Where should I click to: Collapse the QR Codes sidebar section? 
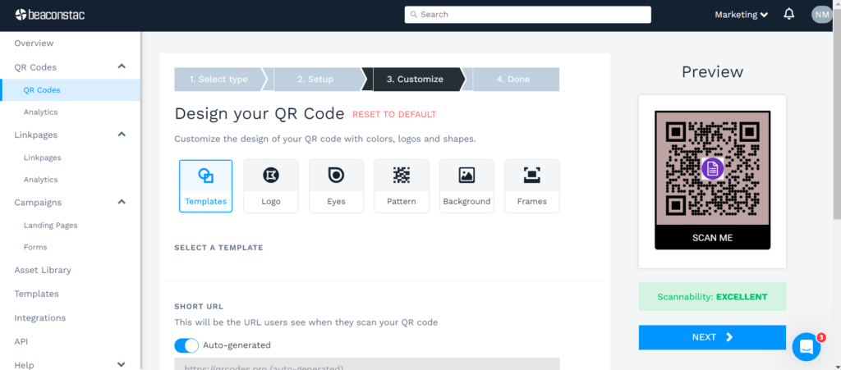(122, 67)
